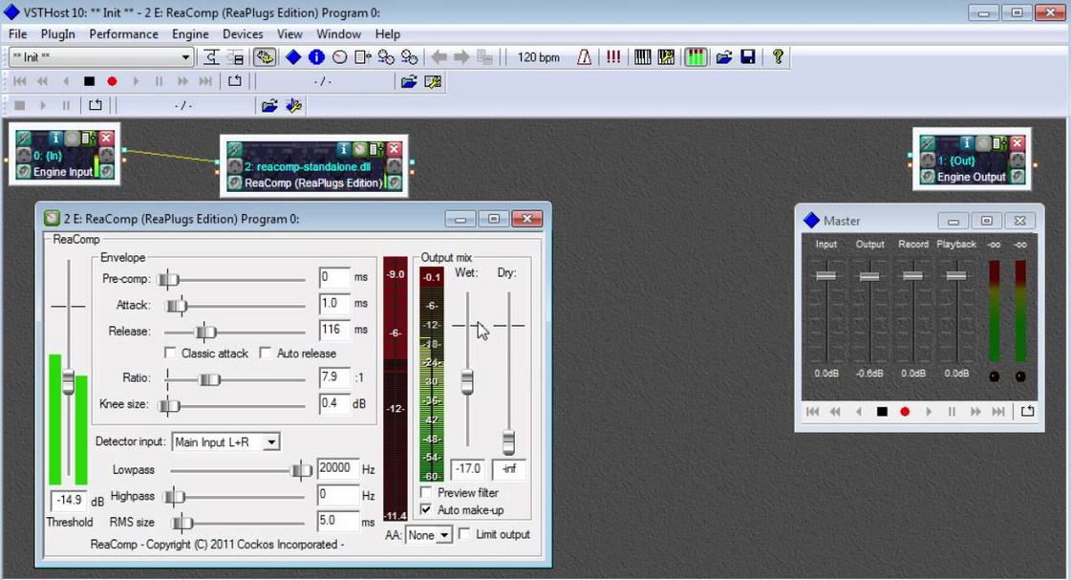Click the folder icon in the first transport row
1071x580 pixels.
(409, 82)
